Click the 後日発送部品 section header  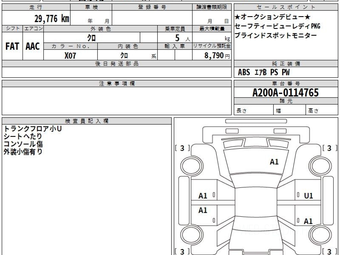[x=117, y=64]
